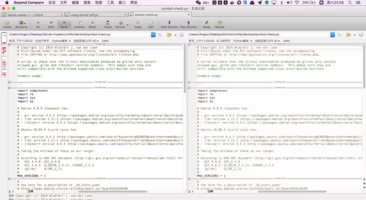Click the Wi-Fi status icon
The height and width of the screenshot is (200, 366).
(297, 3)
